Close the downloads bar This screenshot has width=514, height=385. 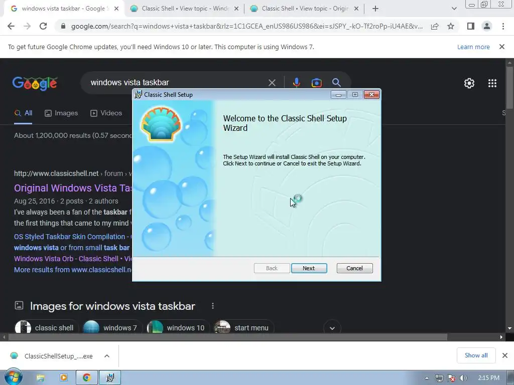coord(505,355)
